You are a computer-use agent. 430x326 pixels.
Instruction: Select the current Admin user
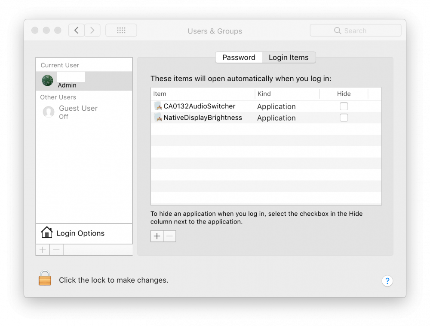click(x=84, y=81)
